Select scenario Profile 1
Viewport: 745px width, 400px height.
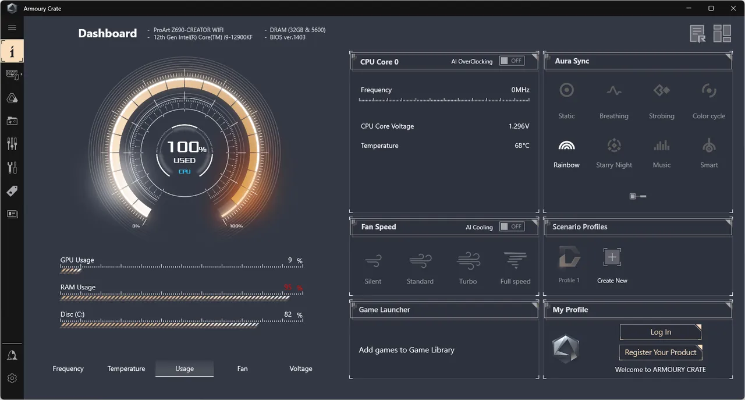pos(569,266)
